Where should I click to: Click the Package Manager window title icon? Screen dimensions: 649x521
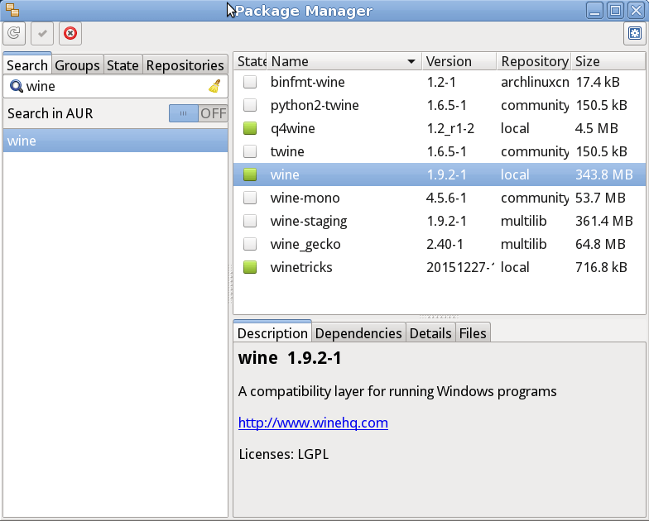12,10
